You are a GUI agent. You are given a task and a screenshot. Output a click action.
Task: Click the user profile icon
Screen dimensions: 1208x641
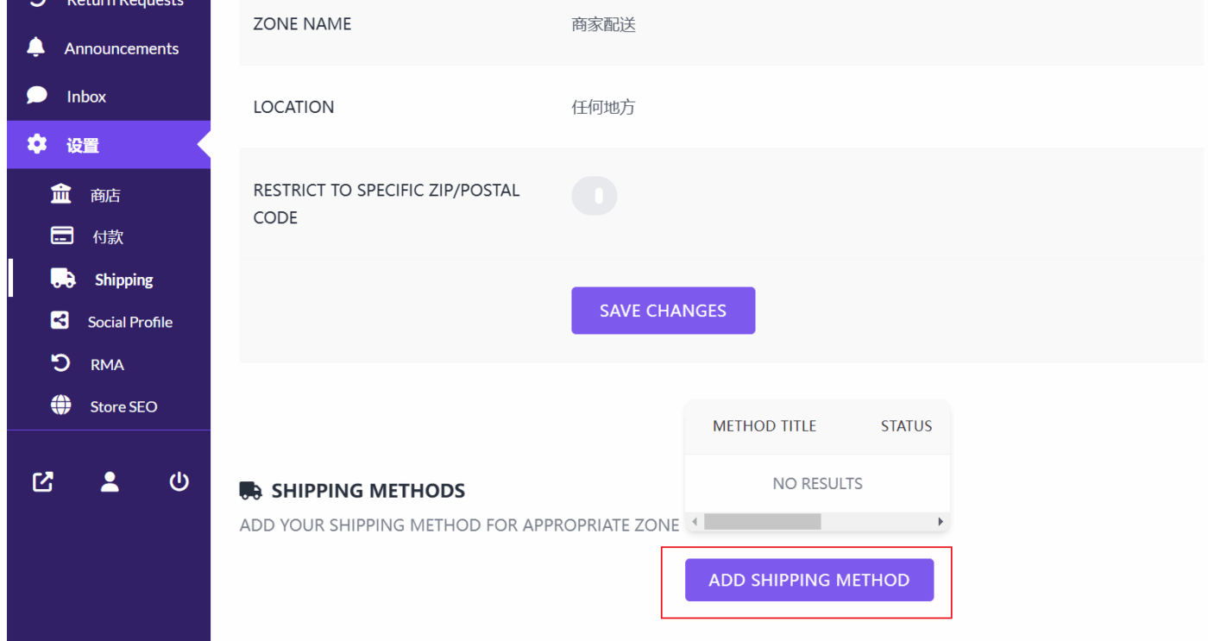coord(110,482)
